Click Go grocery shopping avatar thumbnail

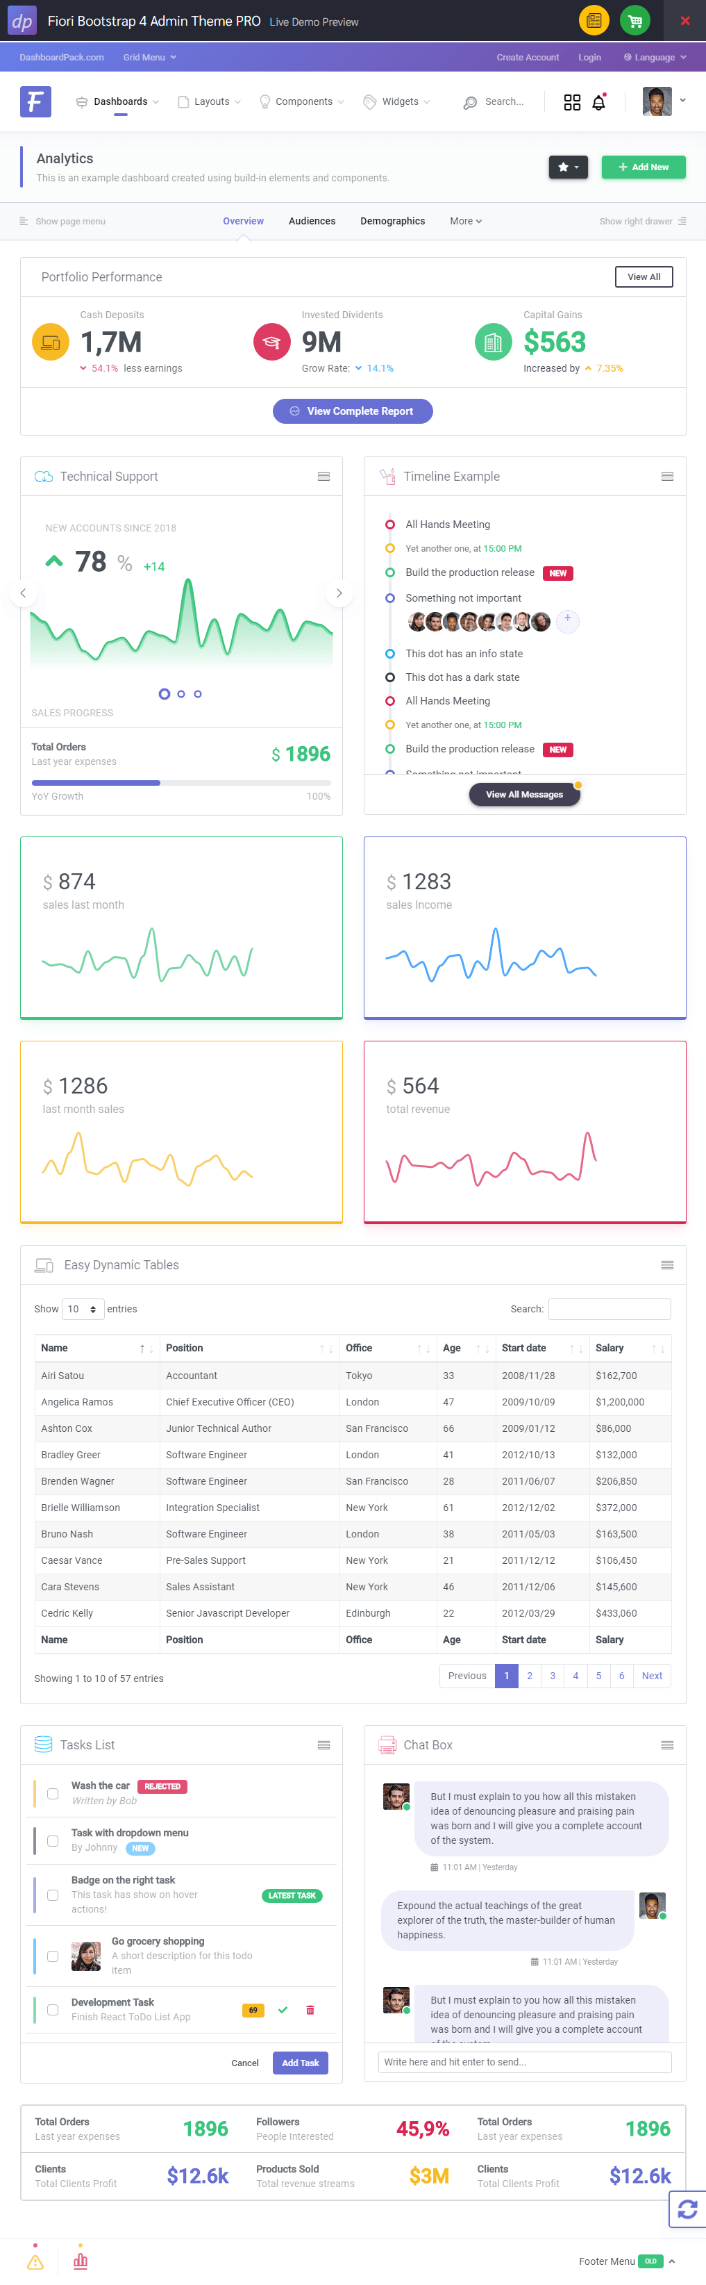coord(86,1956)
